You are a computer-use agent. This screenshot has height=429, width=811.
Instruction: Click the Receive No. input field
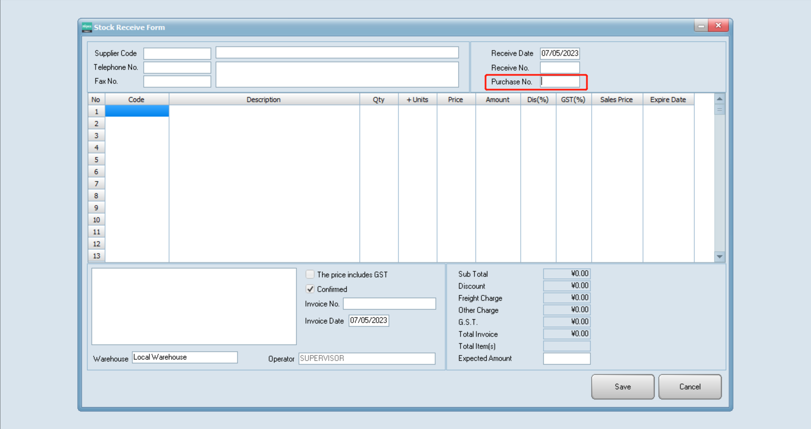pos(560,67)
